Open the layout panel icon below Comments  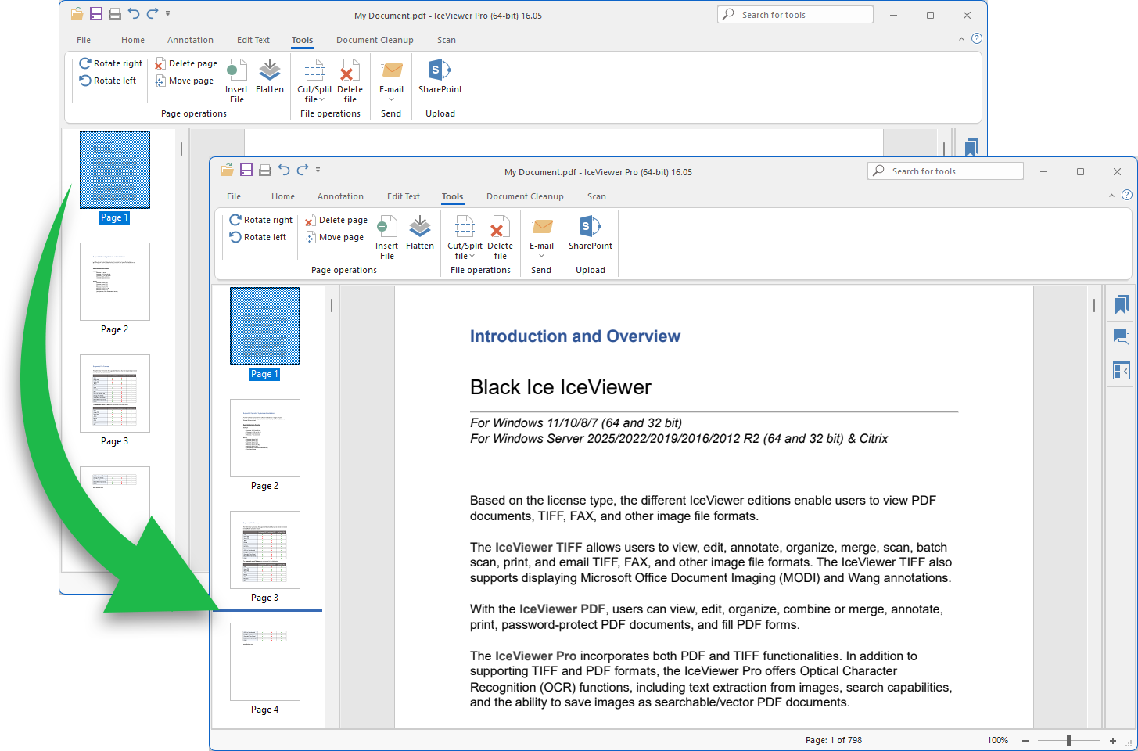[1122, 370]
